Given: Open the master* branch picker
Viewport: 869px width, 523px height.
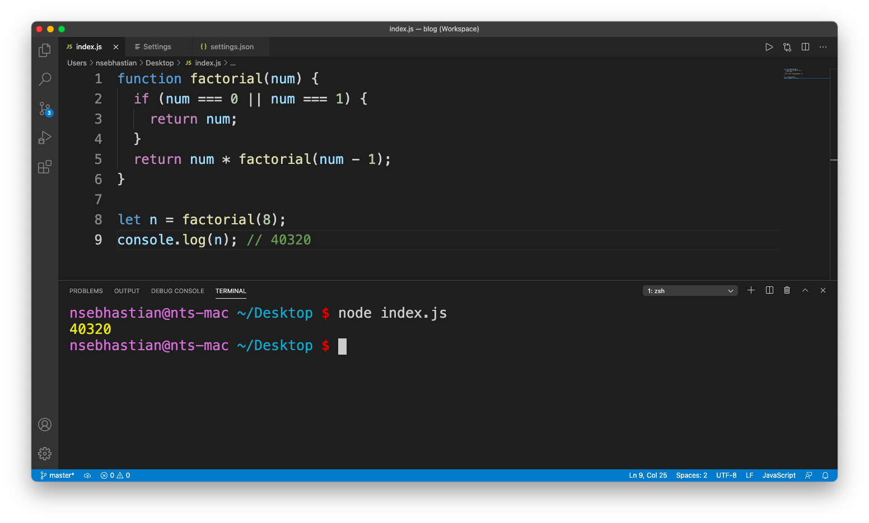Looking at the screenshot, I should 57,475.
